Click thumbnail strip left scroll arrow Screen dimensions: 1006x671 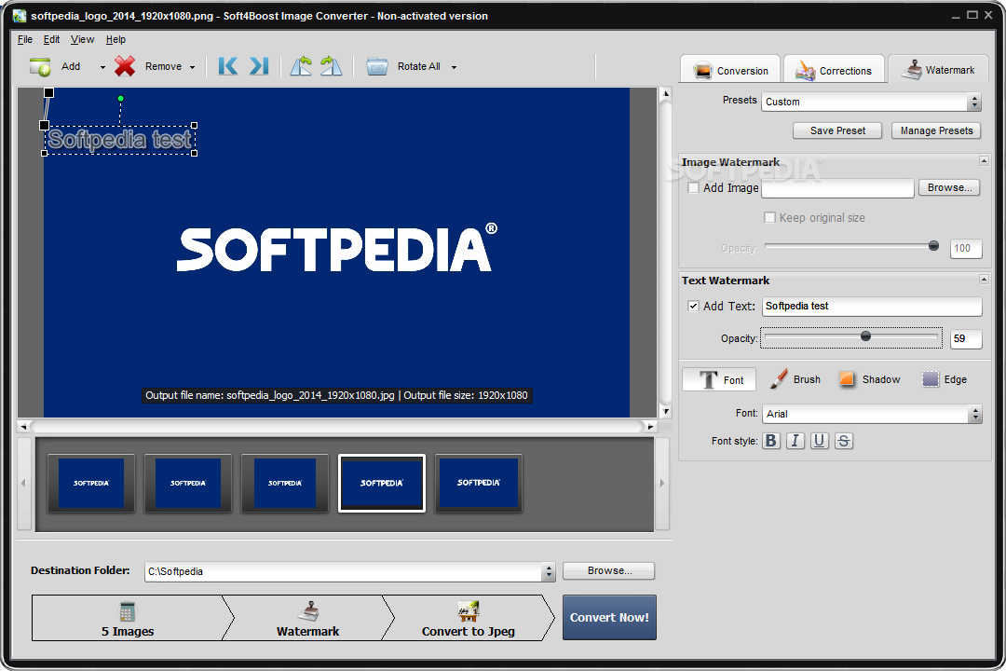(x=23, y=484)
